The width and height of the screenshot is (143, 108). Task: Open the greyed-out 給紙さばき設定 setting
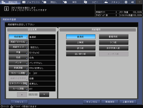(x=18, y=78)
